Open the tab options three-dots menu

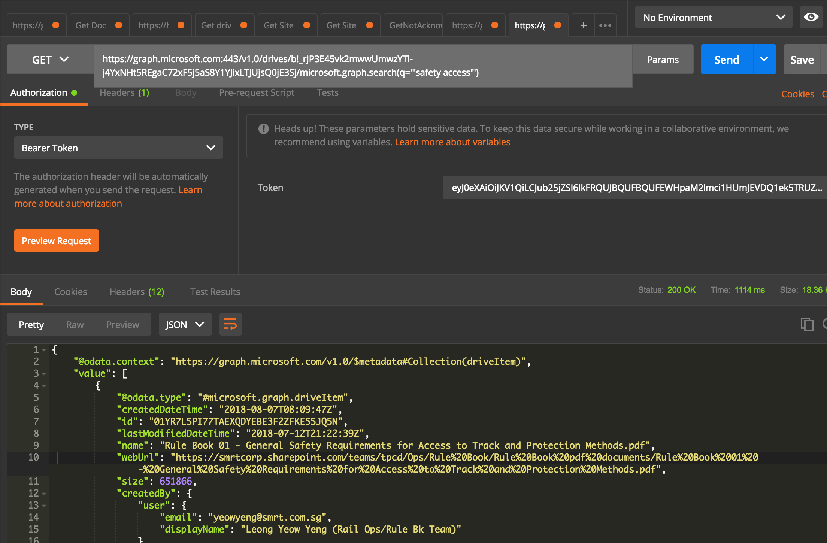pyautogui.click(x=605, y=25)
